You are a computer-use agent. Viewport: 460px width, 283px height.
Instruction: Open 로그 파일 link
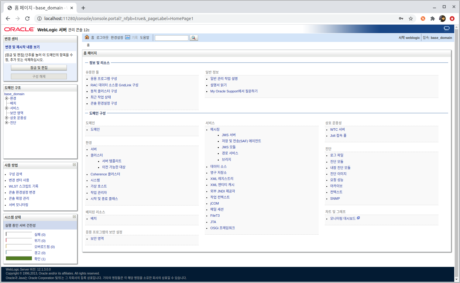point(337,155)
